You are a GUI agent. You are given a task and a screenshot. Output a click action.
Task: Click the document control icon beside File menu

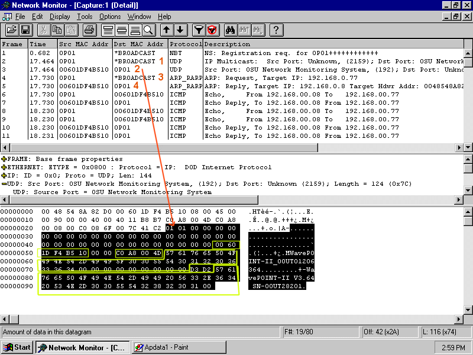[7, 17]
